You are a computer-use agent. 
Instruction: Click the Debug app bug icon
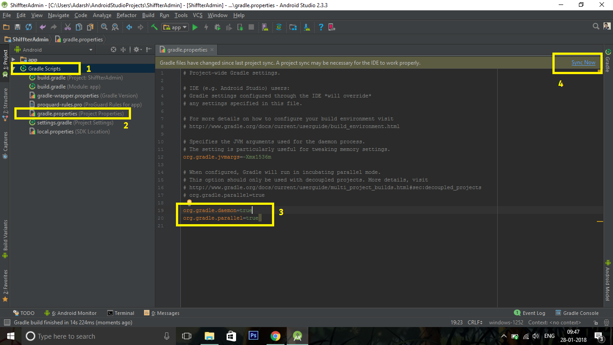click(218, 27)
